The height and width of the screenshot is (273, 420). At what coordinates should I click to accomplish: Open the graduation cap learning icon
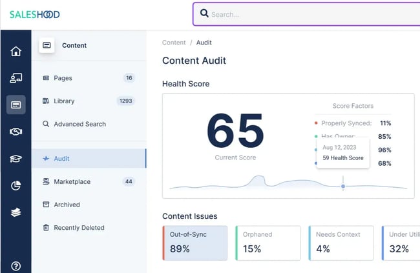(16, 159)
